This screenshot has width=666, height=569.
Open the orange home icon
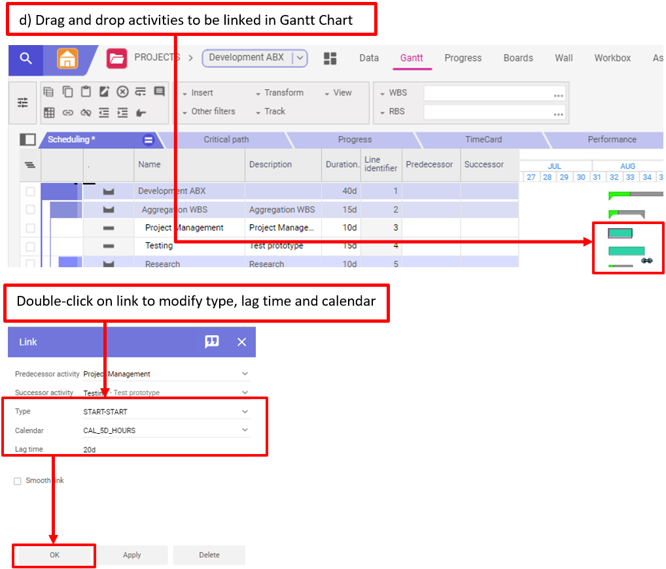click(x=67, y=59)
